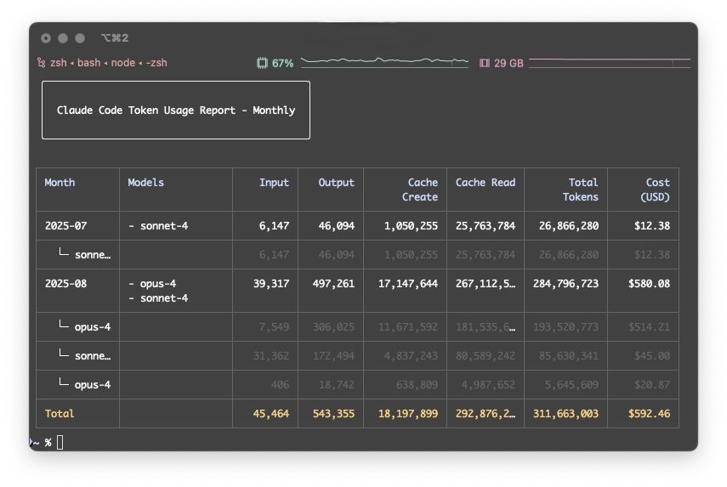Click the opus-4 model entry in the 2025-08 row
727x487 pixels.
coord(152,284)
